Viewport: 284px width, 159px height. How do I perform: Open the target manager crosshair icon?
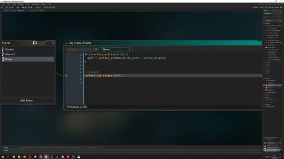tap(281, 8)
